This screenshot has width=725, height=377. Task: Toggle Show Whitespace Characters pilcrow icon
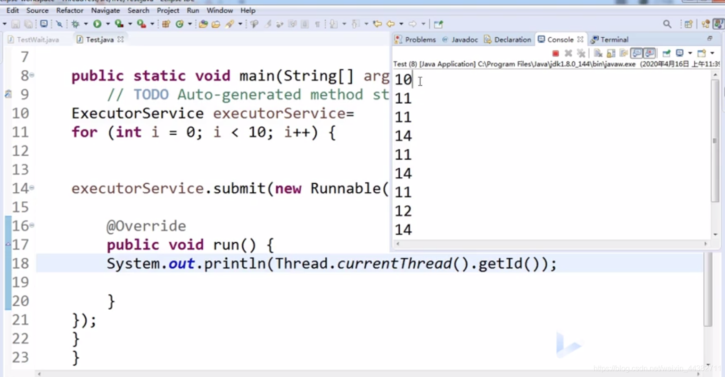[317, 24]
